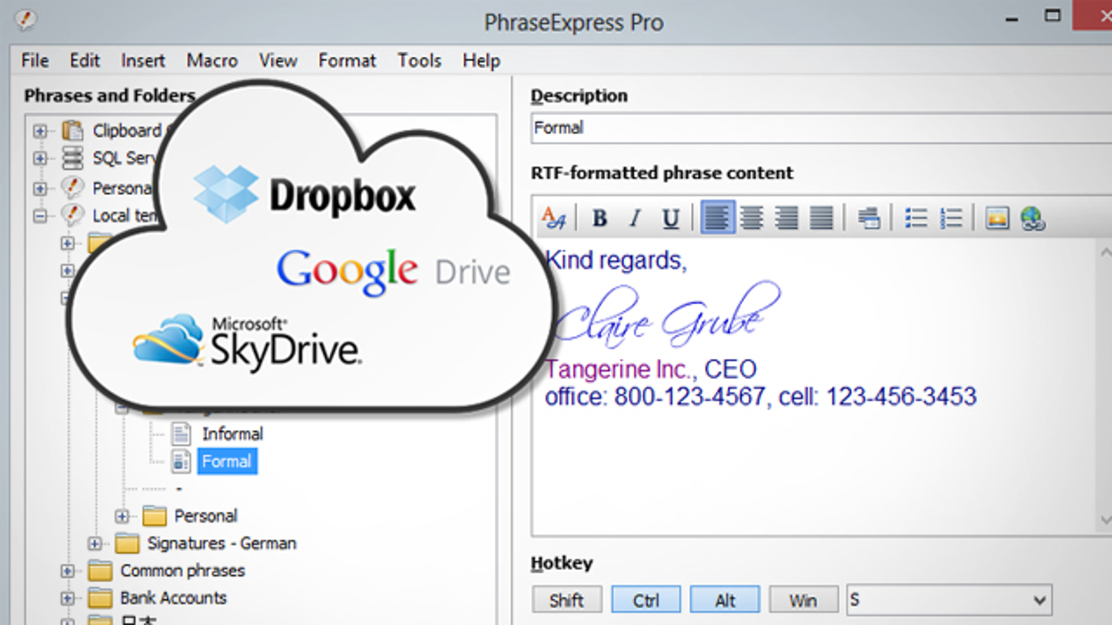Expand the Personal folder node

point(122,516)
